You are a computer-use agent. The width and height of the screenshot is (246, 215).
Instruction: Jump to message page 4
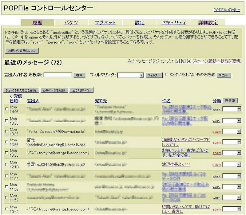(x=189, y=61)
